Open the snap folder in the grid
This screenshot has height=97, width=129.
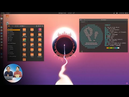40,50
